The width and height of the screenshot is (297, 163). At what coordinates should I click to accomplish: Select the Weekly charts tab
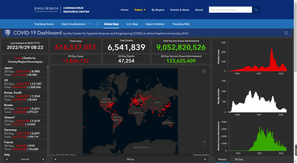pyautogui.click(x=222, y=159)
